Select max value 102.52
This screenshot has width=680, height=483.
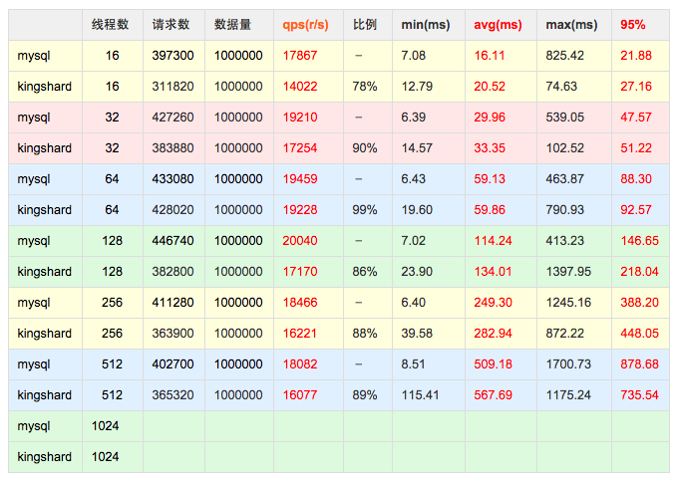(564, 148)
